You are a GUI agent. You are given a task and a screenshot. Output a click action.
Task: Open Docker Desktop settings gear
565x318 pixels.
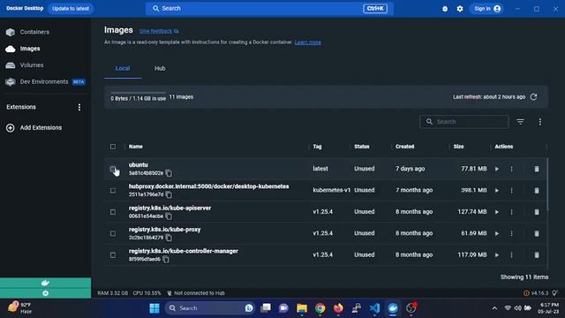tap(460, 9)
